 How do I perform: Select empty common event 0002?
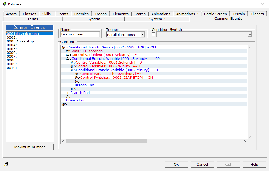click(30, 38)
